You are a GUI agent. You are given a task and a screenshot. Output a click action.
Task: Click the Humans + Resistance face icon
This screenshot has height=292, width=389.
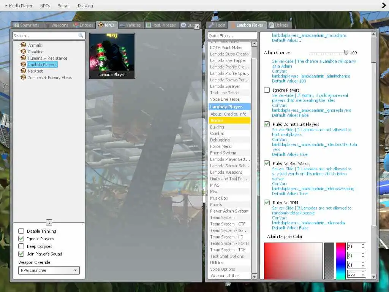point(23,58)
